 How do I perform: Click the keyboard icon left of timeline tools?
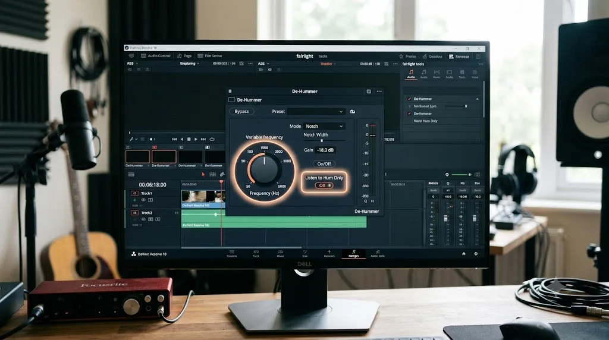click(131, 175)
